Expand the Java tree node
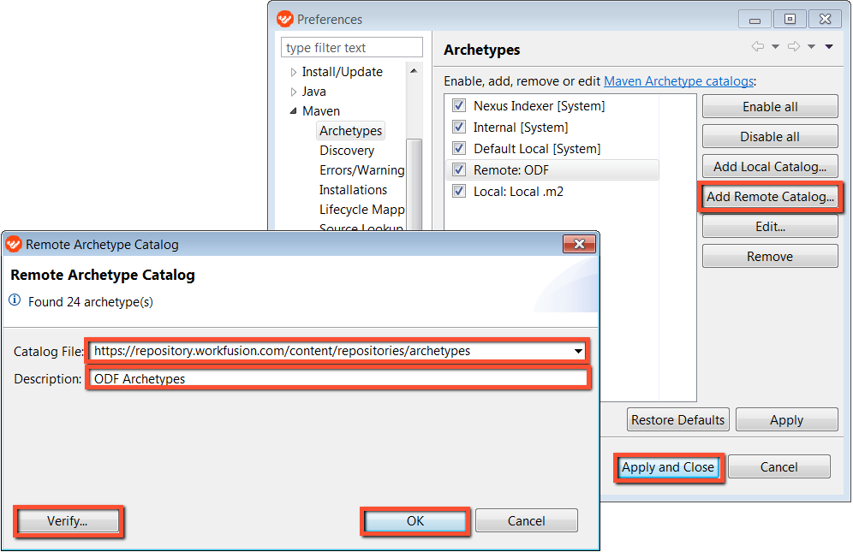Image resolution: width=853 pixels, height=552 pixels. click(293, 92)
